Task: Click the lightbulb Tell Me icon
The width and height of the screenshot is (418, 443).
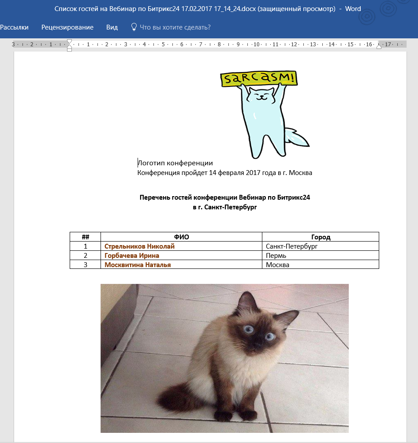Action: [134, 27]
